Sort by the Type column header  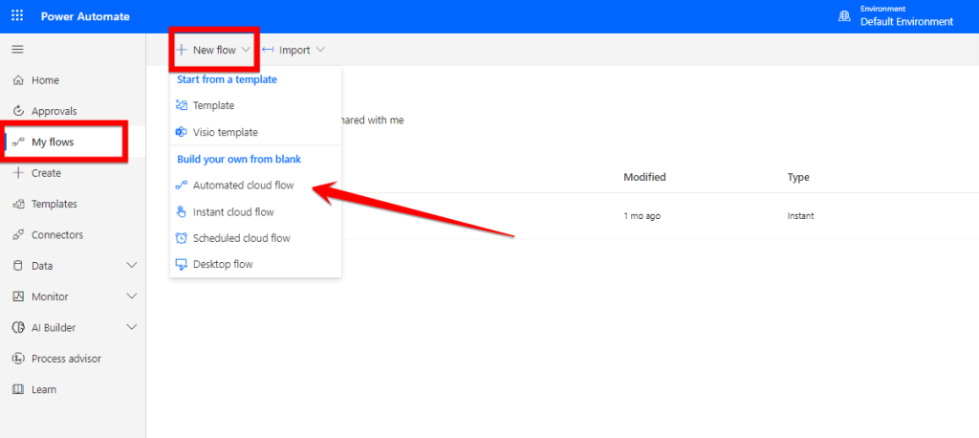click(798, 178)
